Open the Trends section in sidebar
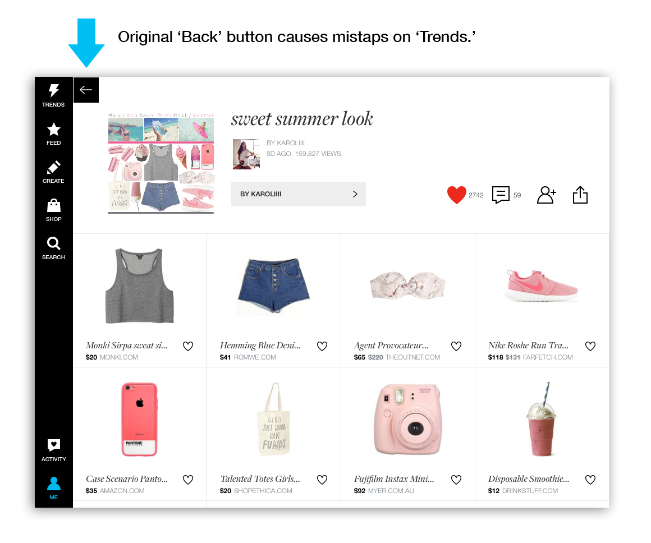Image resolution: width=651 pixels, height=543 pixels. click(53, 95)
